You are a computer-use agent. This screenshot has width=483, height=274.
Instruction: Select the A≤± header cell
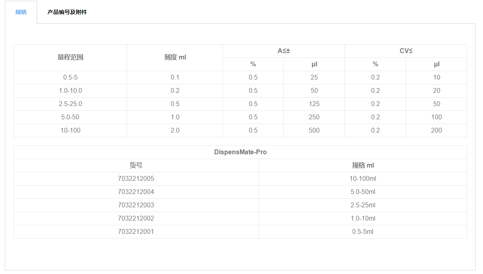click(284, 51)
